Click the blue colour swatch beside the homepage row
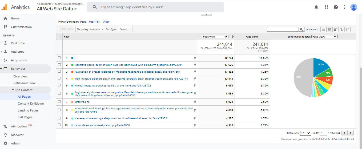362x149 pixels. click(73, 58)
